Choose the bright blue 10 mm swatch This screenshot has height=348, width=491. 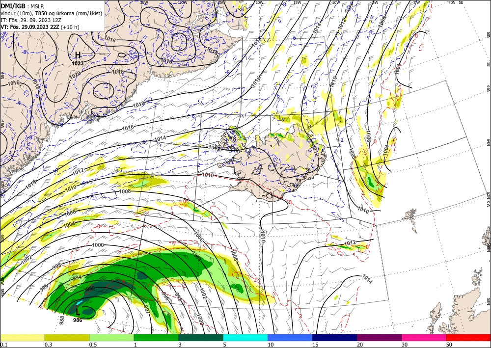pos(290,337)
